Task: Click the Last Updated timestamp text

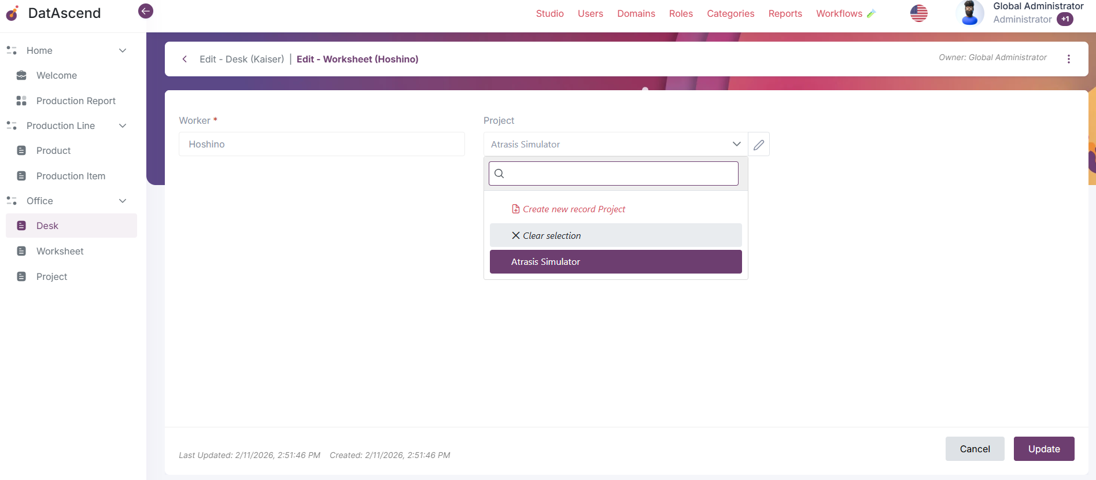Action: [249, 455]
